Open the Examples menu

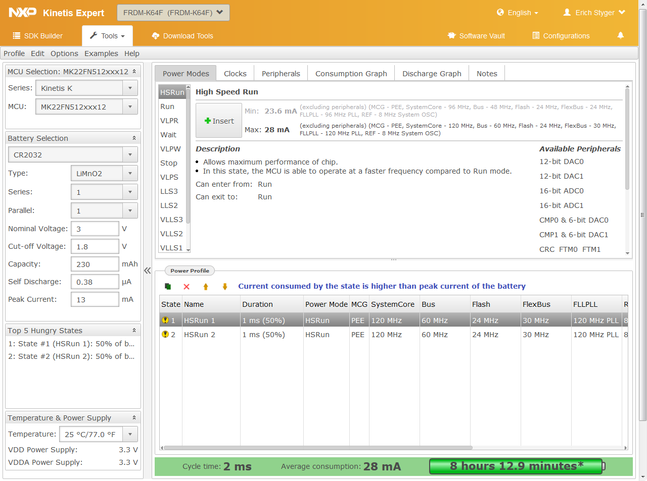[x=101, y=54]
